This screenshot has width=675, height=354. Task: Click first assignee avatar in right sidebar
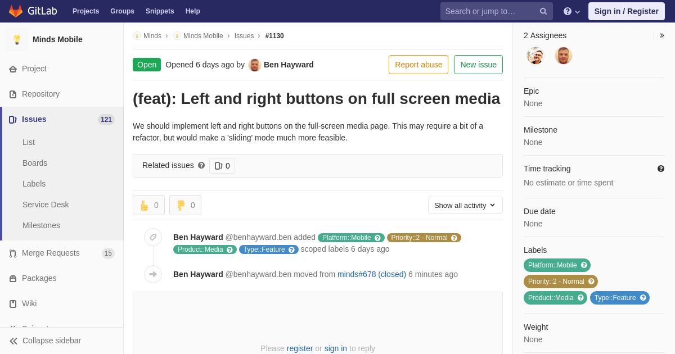click(x=535, y=56)
